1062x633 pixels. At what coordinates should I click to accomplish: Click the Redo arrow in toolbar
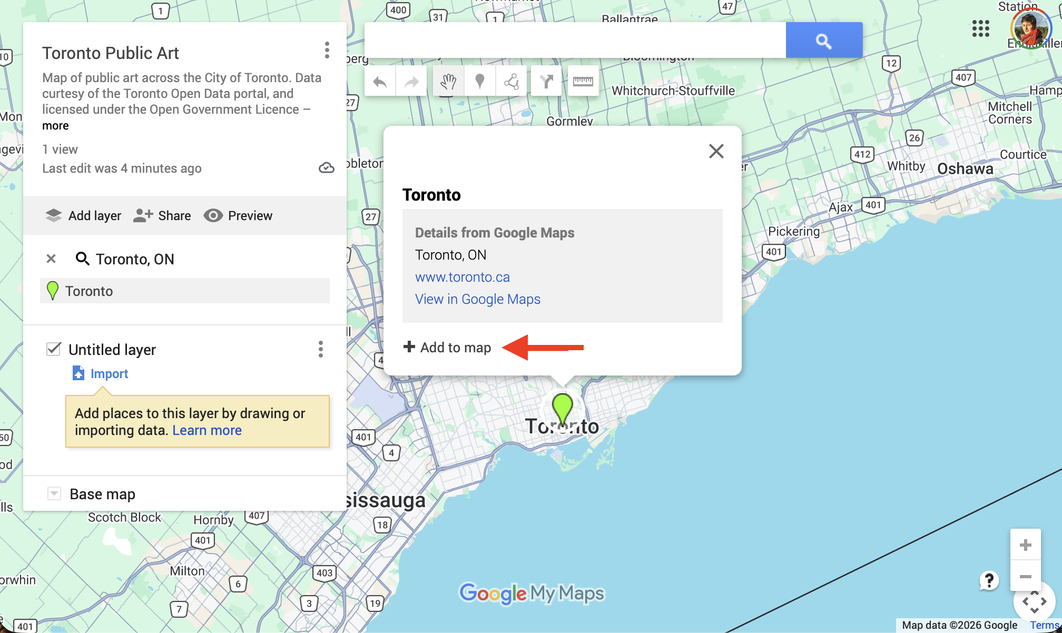[x=411, y=82]
